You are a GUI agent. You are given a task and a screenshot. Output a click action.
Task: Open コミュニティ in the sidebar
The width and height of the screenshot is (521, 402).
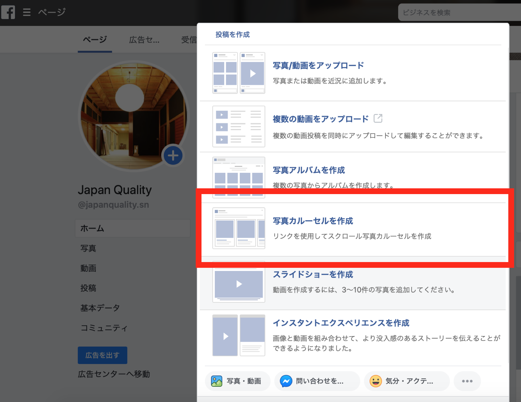(104, 328)
